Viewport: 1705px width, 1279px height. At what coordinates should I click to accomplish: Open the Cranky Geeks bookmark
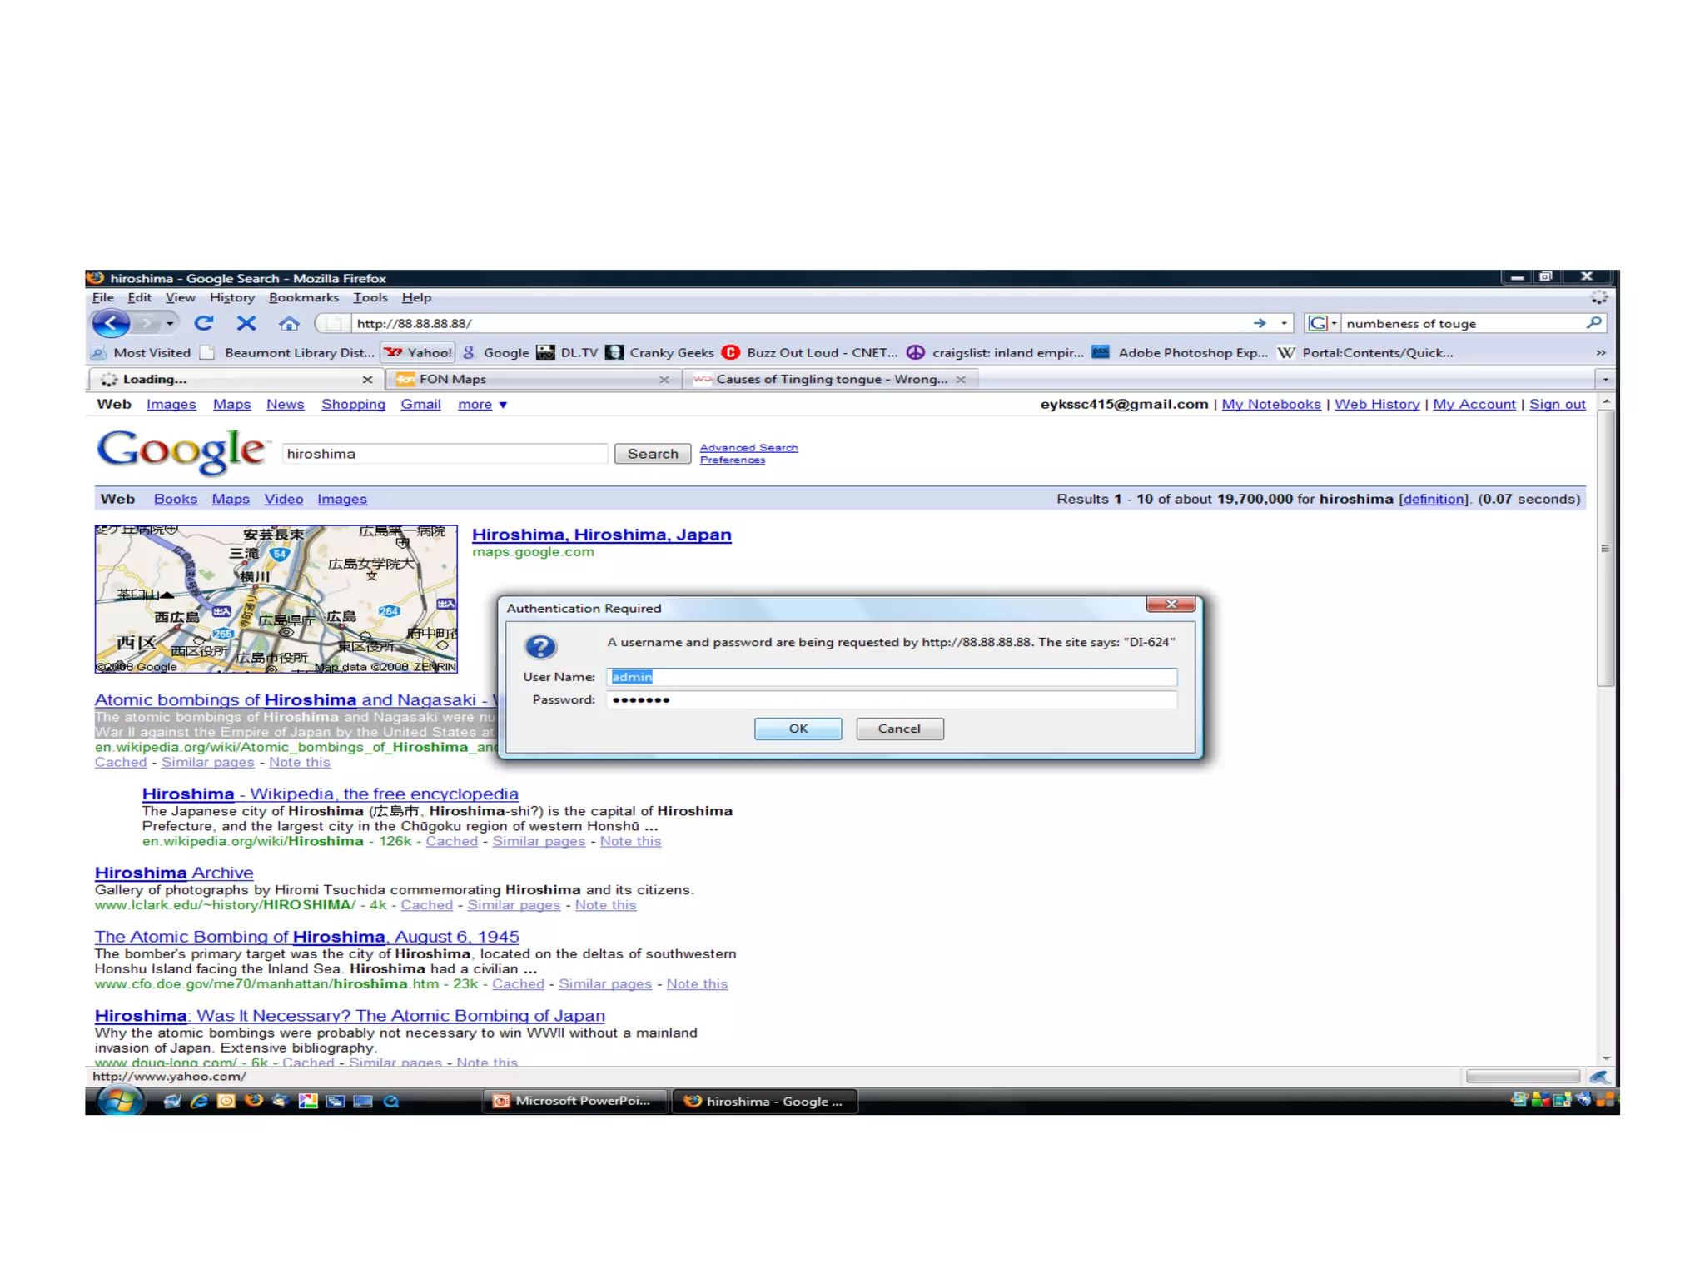[660, 352]
